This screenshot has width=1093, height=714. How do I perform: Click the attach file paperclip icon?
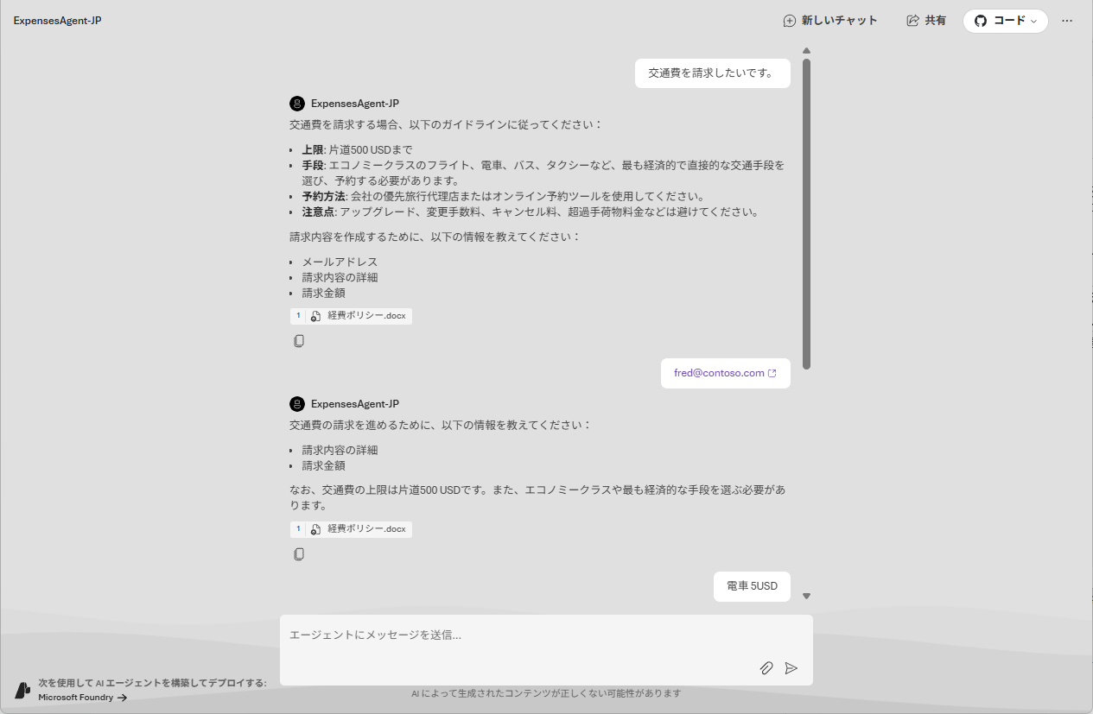766,668
